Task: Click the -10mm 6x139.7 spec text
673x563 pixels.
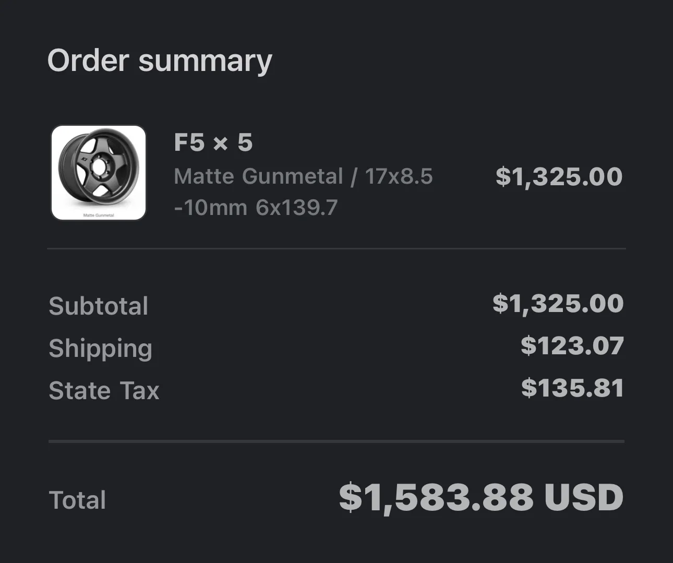Action: pos(256,208)
